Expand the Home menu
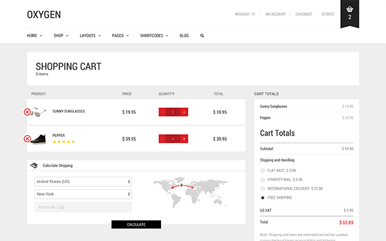 [34, 36]
